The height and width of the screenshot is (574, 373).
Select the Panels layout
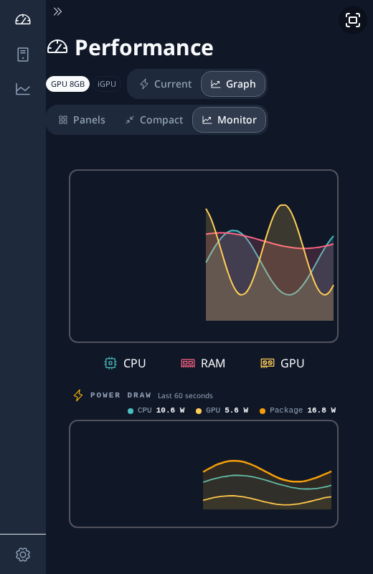tap(82, 120)
